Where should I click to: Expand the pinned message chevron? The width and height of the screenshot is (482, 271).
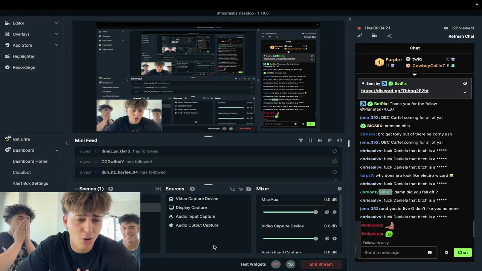coord(465,92)
